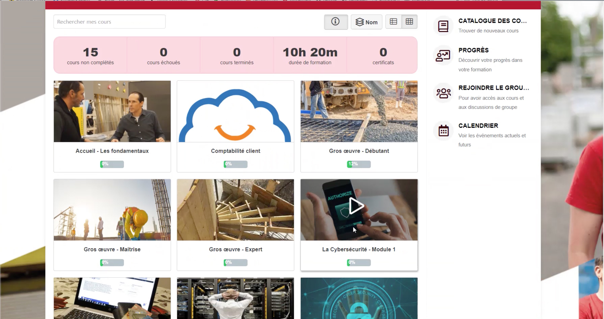Image resolution: width=604 pixels, height=319 pixels.
Task: Open the Comptabilité client cloud thumbnail
Action: 235,111
